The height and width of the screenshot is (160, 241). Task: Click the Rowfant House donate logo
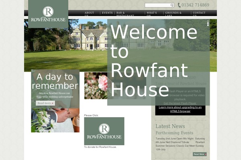click(x=104, y=131)
